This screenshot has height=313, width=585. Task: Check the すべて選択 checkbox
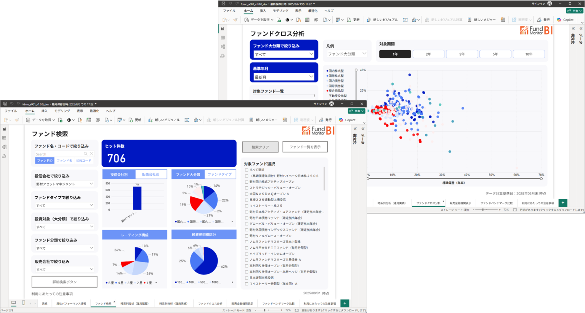tap(246, 170)
